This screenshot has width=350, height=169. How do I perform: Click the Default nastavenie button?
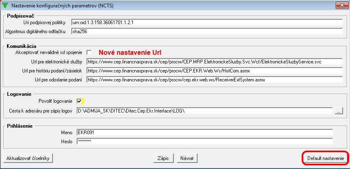[x=325, y=158]
